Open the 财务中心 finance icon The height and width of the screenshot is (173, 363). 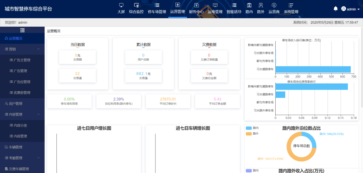(x=196, y=5)
